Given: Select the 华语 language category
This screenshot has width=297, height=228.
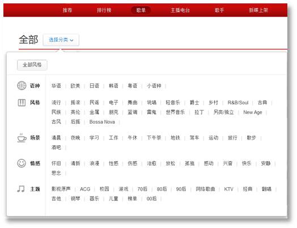Looking at the screenshot, I should click(x=56, y=86).
